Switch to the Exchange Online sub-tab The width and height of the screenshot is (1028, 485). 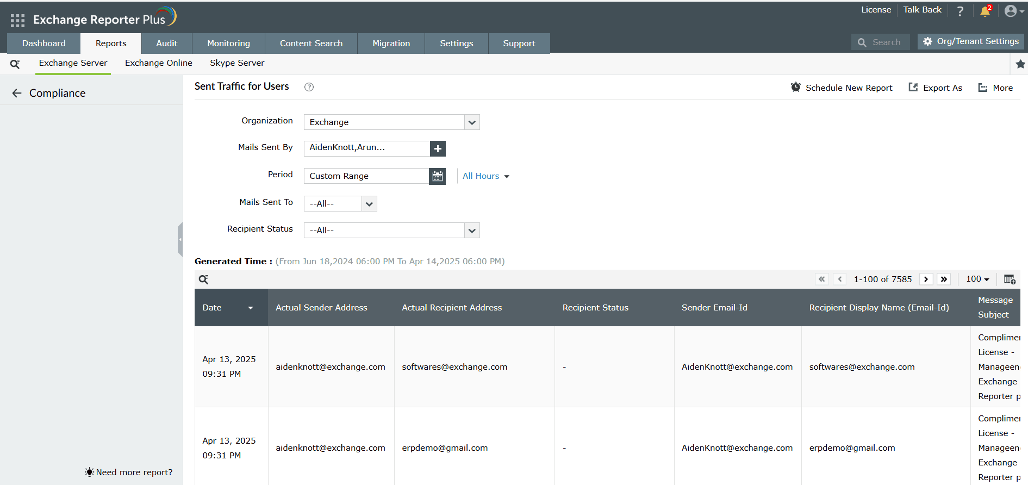coord(159,63)
